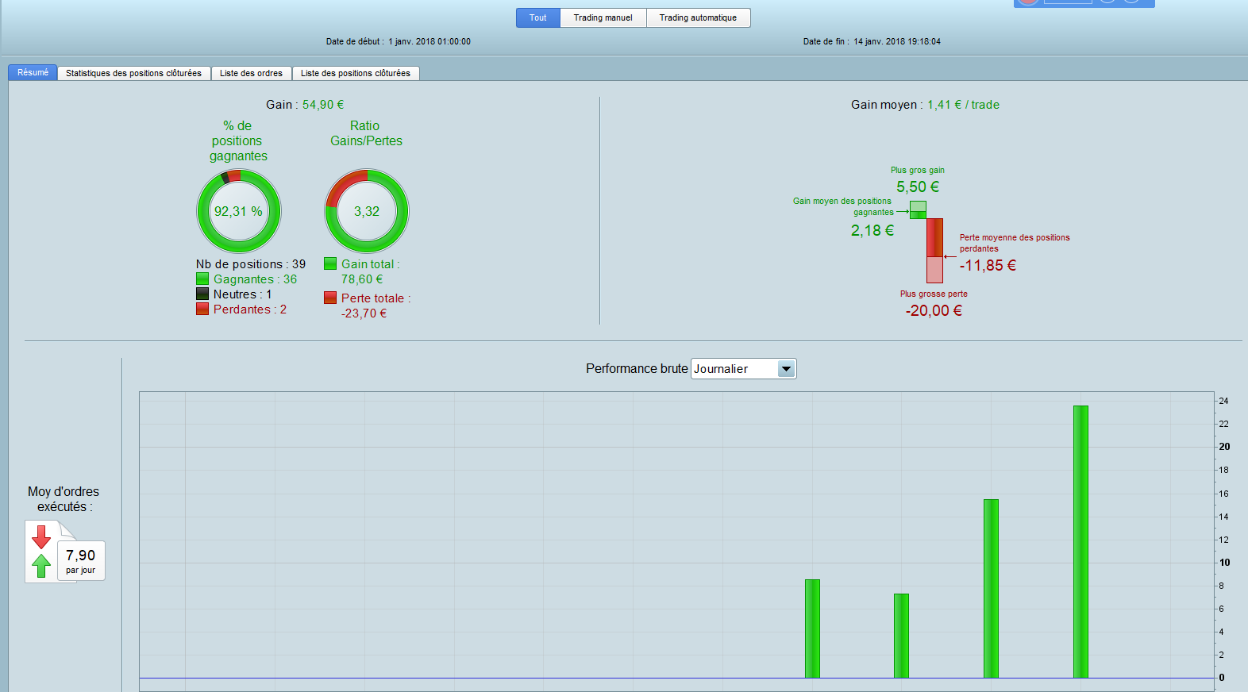Select the Résumé tab
This screenshot has width=1248, height=692.
pyautogui.click(x=33, y=72)
